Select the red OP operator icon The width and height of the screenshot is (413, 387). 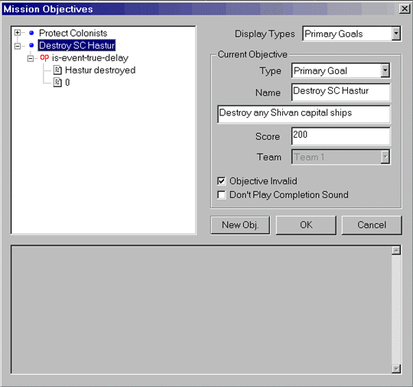tap(44, 57)
